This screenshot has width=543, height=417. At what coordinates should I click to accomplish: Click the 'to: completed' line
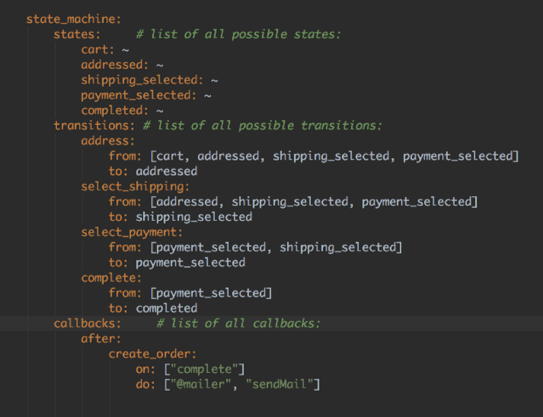coord(153,308)
